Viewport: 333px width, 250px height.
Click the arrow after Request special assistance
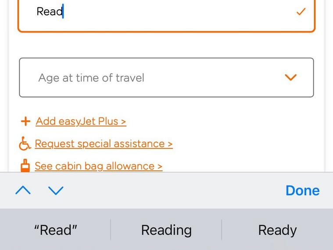(170, 144)
